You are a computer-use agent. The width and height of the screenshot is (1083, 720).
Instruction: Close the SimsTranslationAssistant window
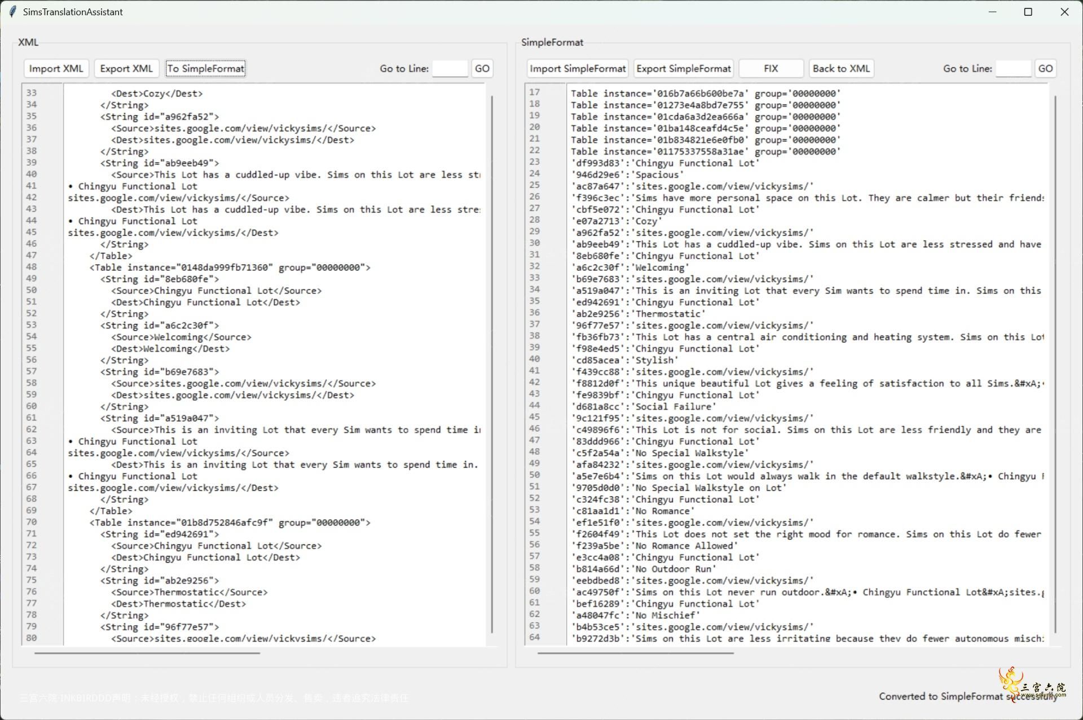point(1064,12)
